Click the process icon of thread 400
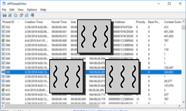Screen dimensions: 186x111 pos(3,81)
